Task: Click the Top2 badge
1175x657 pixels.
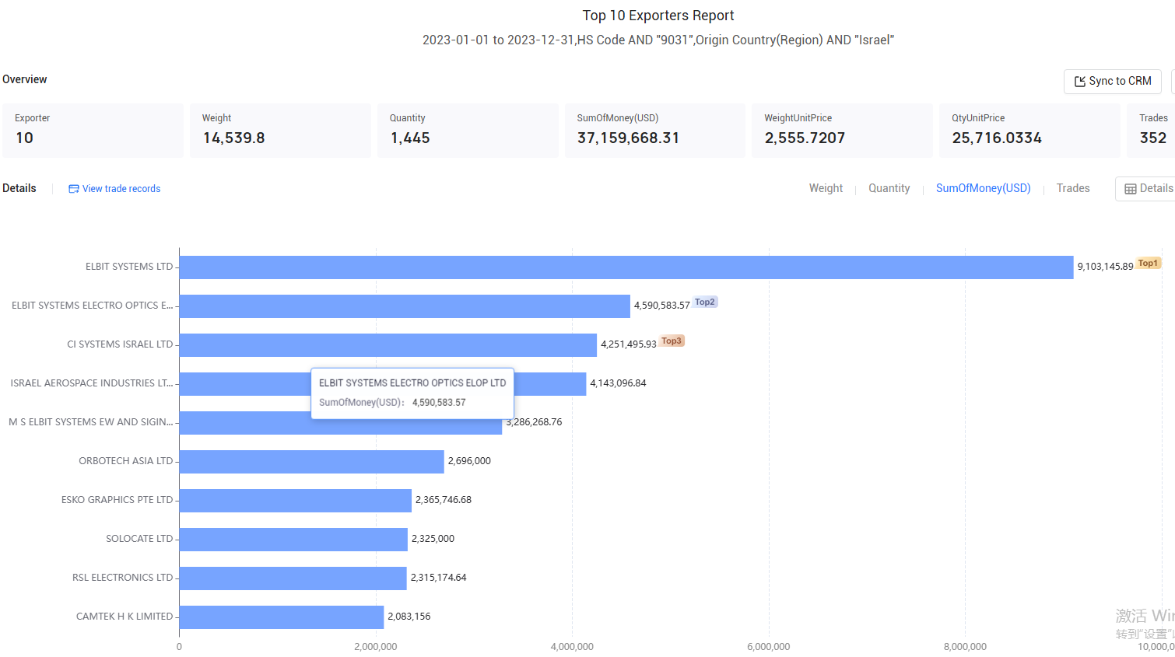Action: click(705, 302)
